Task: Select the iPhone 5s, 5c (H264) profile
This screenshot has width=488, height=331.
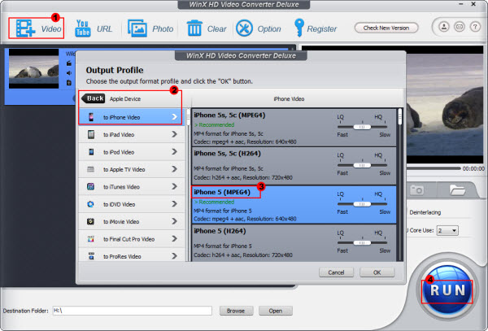Action: tap(294, 166)
